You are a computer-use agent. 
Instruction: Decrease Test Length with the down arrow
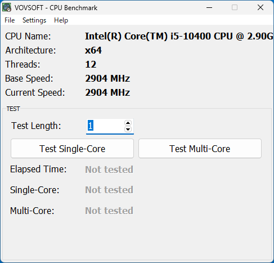(x=128, y=129)
